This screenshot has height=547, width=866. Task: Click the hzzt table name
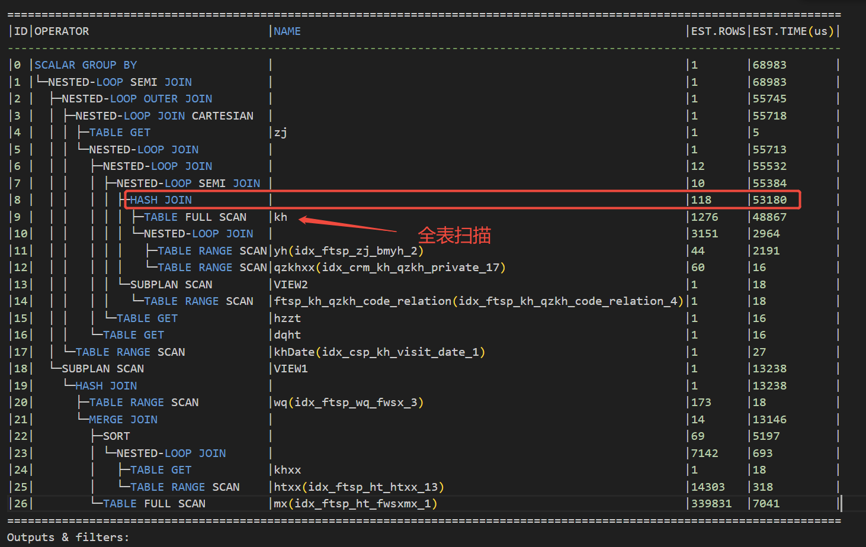click(x=287, y=318)
